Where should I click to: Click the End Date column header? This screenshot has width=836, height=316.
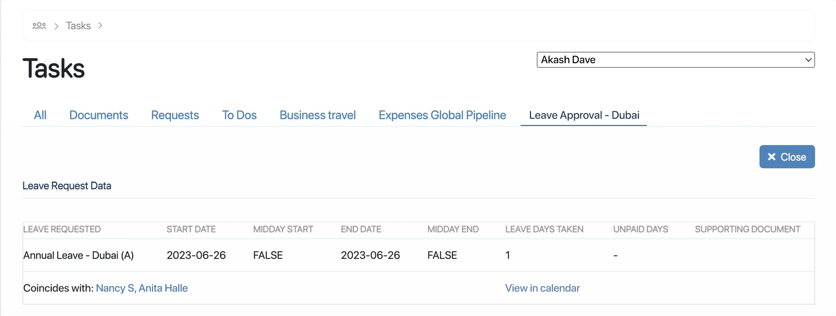pyautogui.click(x=361, y=229)
